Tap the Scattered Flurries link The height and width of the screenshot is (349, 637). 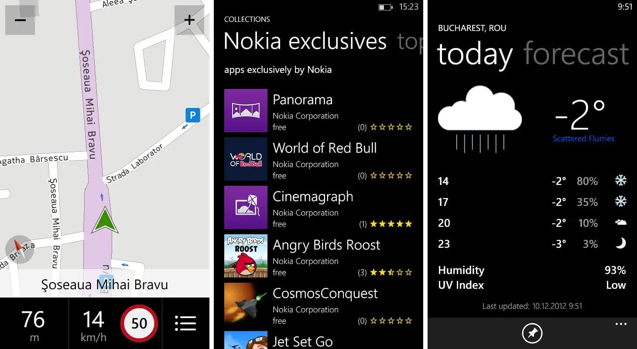[x=583, y=139]
